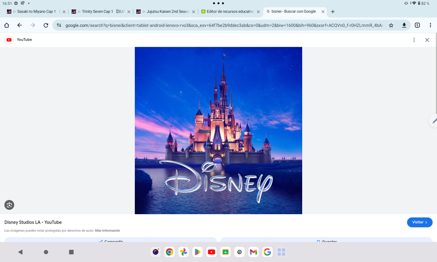Search image with Google Lens icon

[9, 205]
